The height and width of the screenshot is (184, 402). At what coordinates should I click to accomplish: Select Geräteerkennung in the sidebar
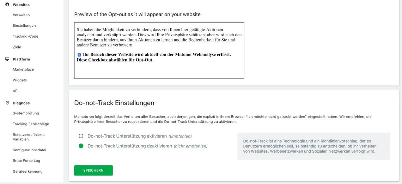click(x=28, y=171)
